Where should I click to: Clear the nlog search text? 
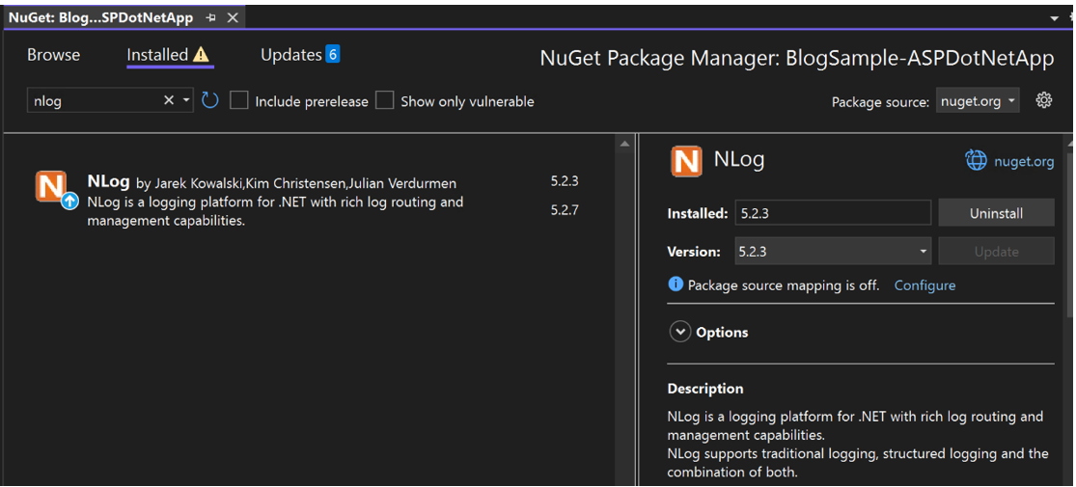click(169, 101)
